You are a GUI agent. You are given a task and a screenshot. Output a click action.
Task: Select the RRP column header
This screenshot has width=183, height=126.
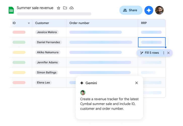coord(144,23)
